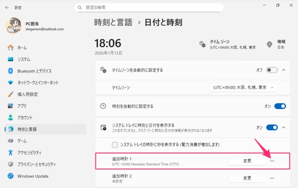
Task: Click the search magnifier icon
Action: [79, 7]
